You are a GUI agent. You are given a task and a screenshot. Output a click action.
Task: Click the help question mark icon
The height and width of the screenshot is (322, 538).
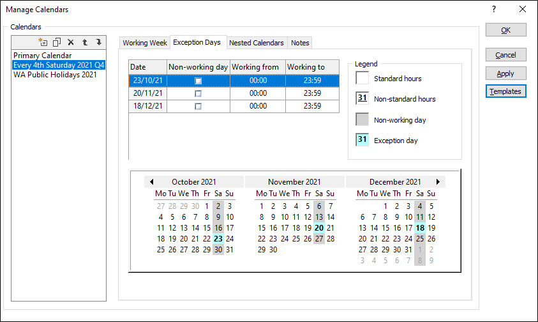tap(493, 10)
